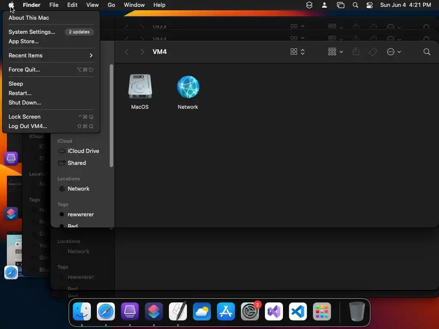Open the File menu
The height and width of the screenshot is (329, 439).
point(54,5)
